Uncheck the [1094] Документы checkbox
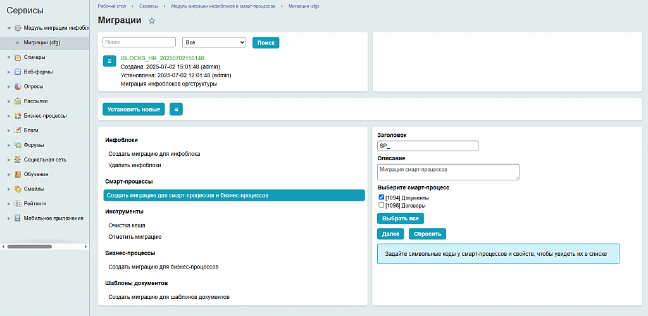 click(x=381, y=198)
